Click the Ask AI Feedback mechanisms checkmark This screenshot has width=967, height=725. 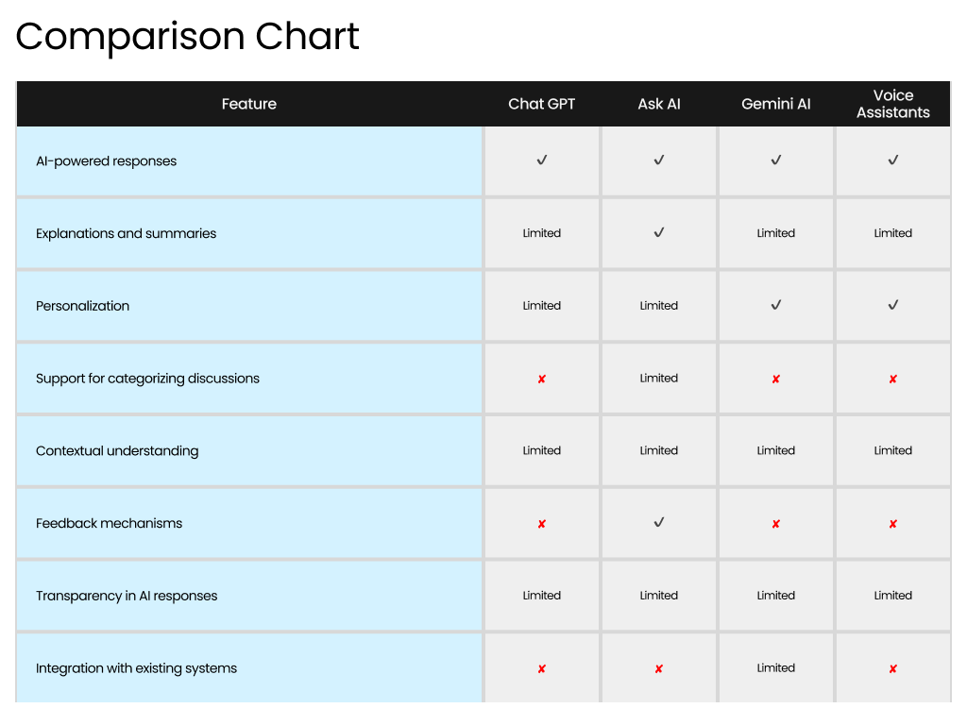pyautogui.click(x=659, y=522)
